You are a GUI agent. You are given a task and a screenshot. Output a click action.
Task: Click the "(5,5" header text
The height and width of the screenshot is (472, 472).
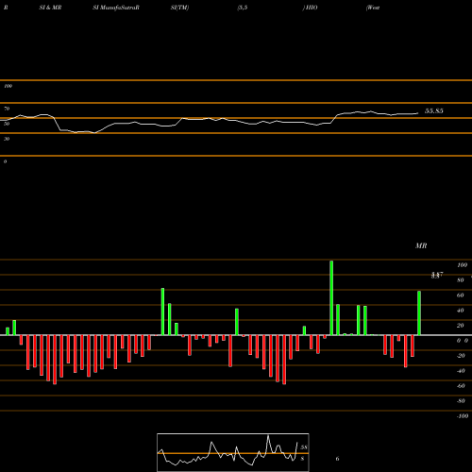coord(243,8)
